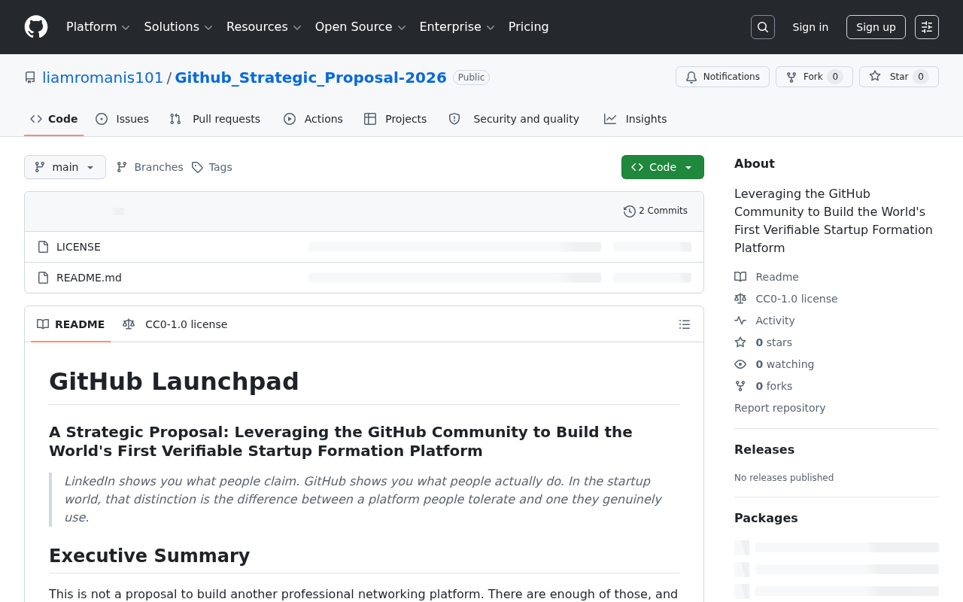Switch to the Code tab

54,119
